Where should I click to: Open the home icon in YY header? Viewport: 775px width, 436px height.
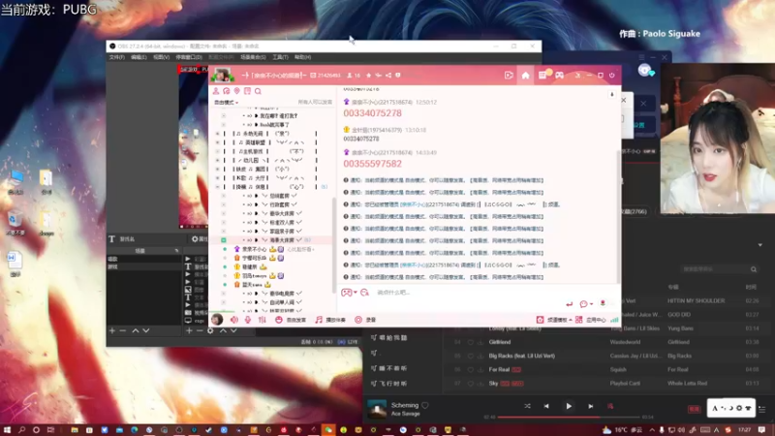coord(525,76)
